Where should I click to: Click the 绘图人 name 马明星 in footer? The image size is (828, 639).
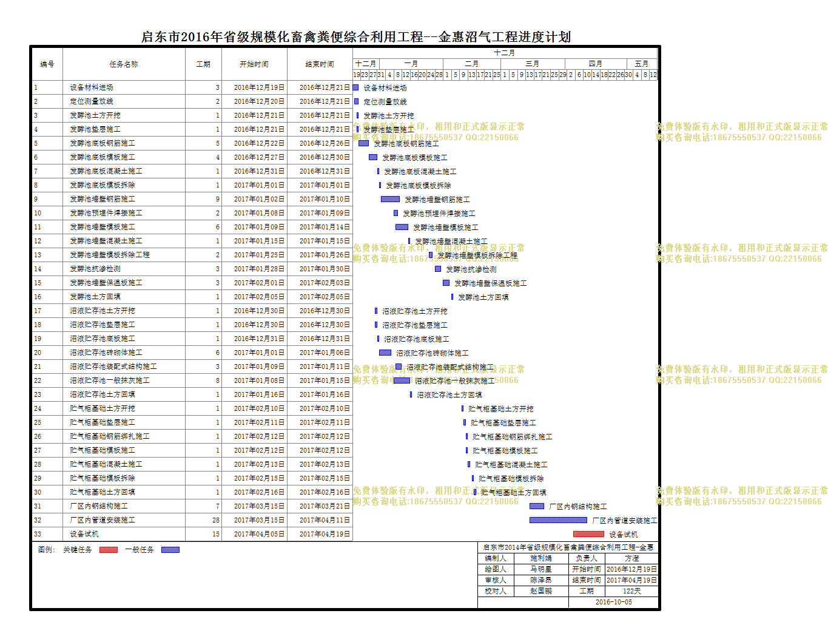point(541,569)
